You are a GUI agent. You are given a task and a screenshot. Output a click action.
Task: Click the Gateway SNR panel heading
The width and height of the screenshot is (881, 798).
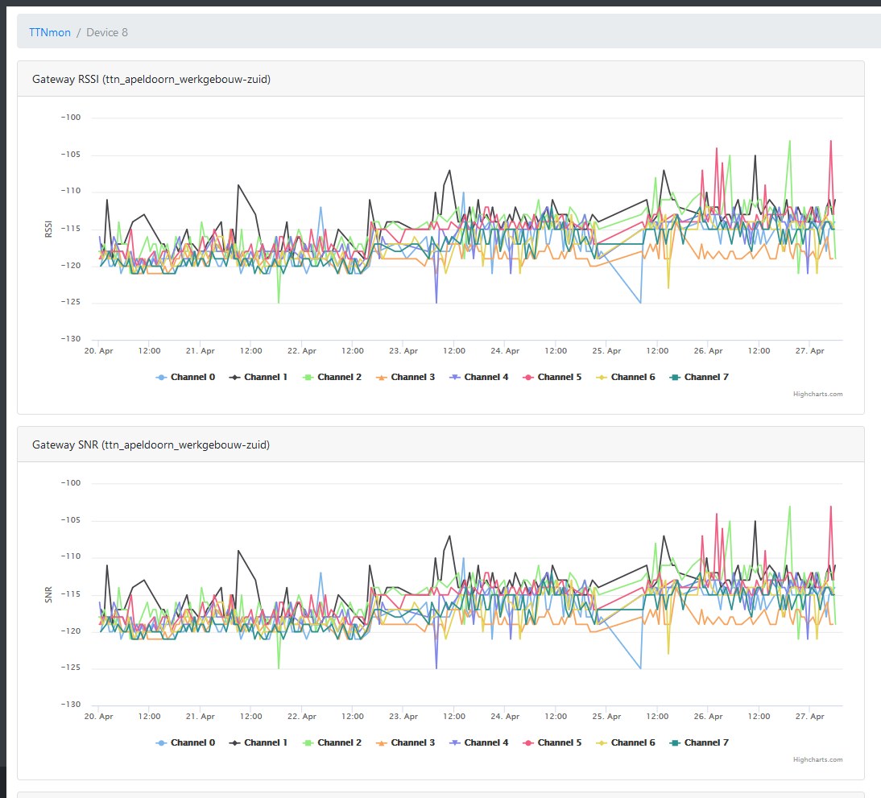[x=151, y=445]
